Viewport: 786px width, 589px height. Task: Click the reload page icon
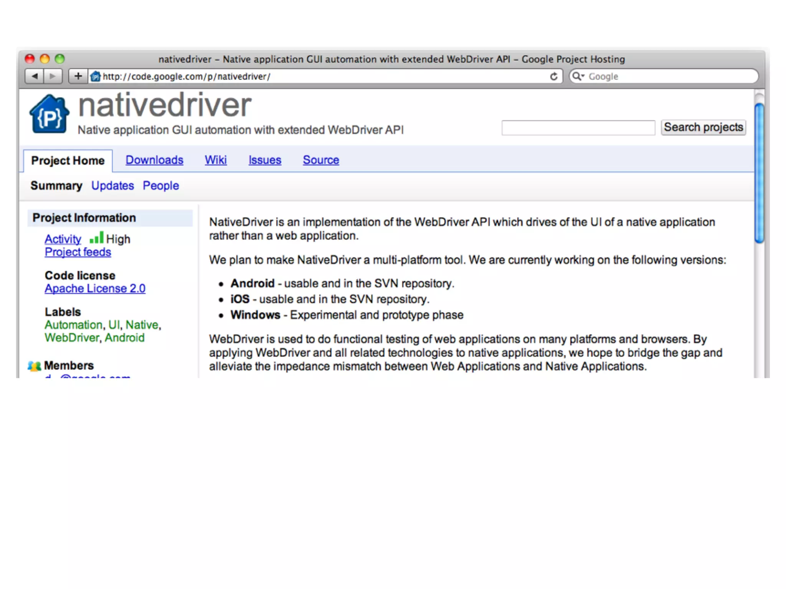(x=553, y=76)
